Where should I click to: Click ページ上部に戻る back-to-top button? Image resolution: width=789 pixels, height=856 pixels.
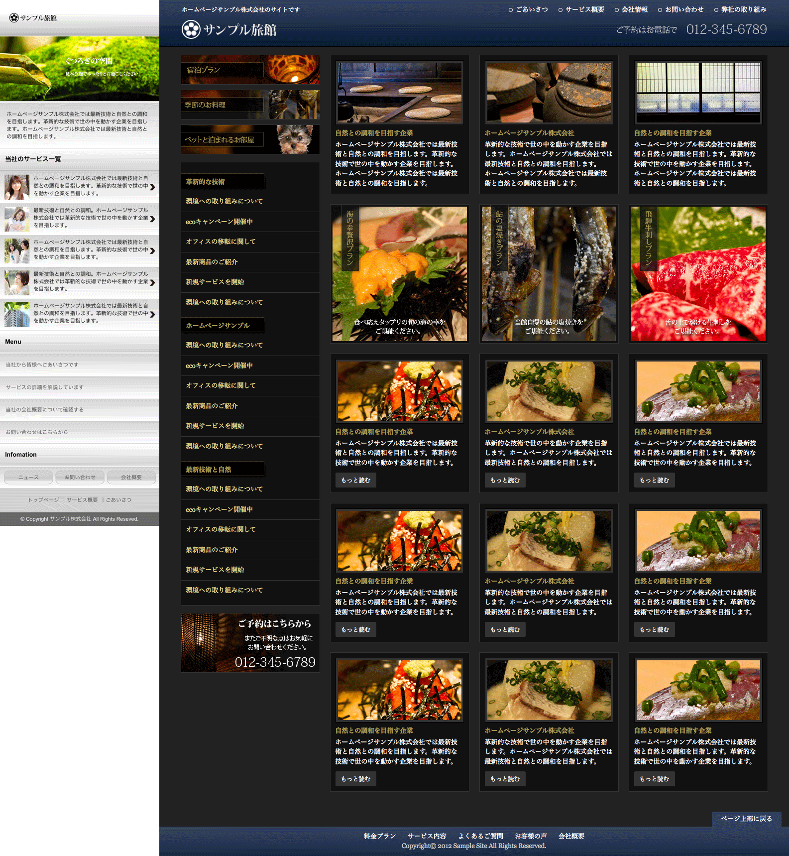tap(746, 819)
